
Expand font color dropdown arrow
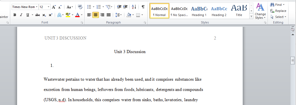coord(82,15)
